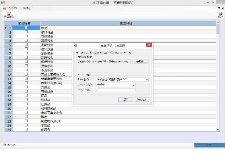The height and width of the screenshot is (159, 225).
Task: Click the キャンセル button
Action: (x=142, y=99)
